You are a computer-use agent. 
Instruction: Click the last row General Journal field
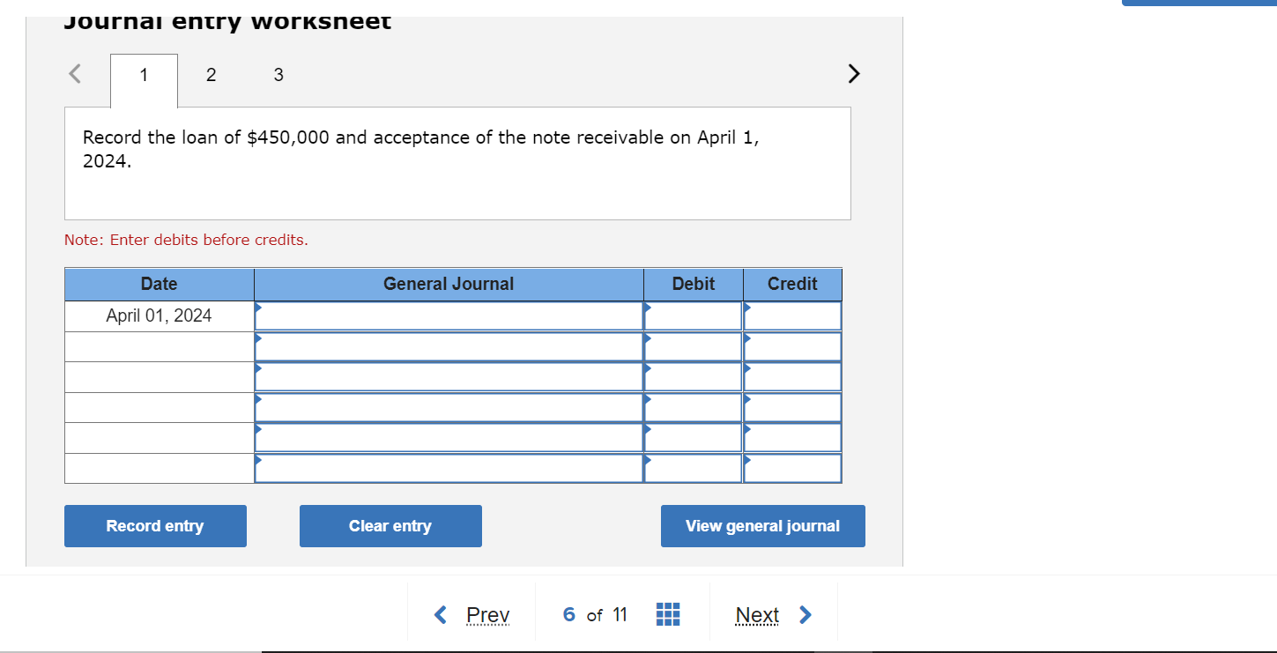pos(449,468)
